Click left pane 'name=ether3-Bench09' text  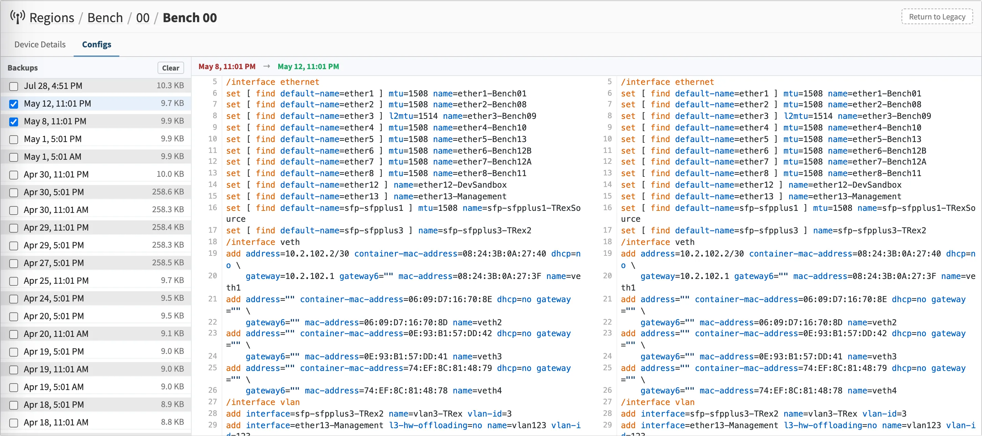(x=490, y=116)
